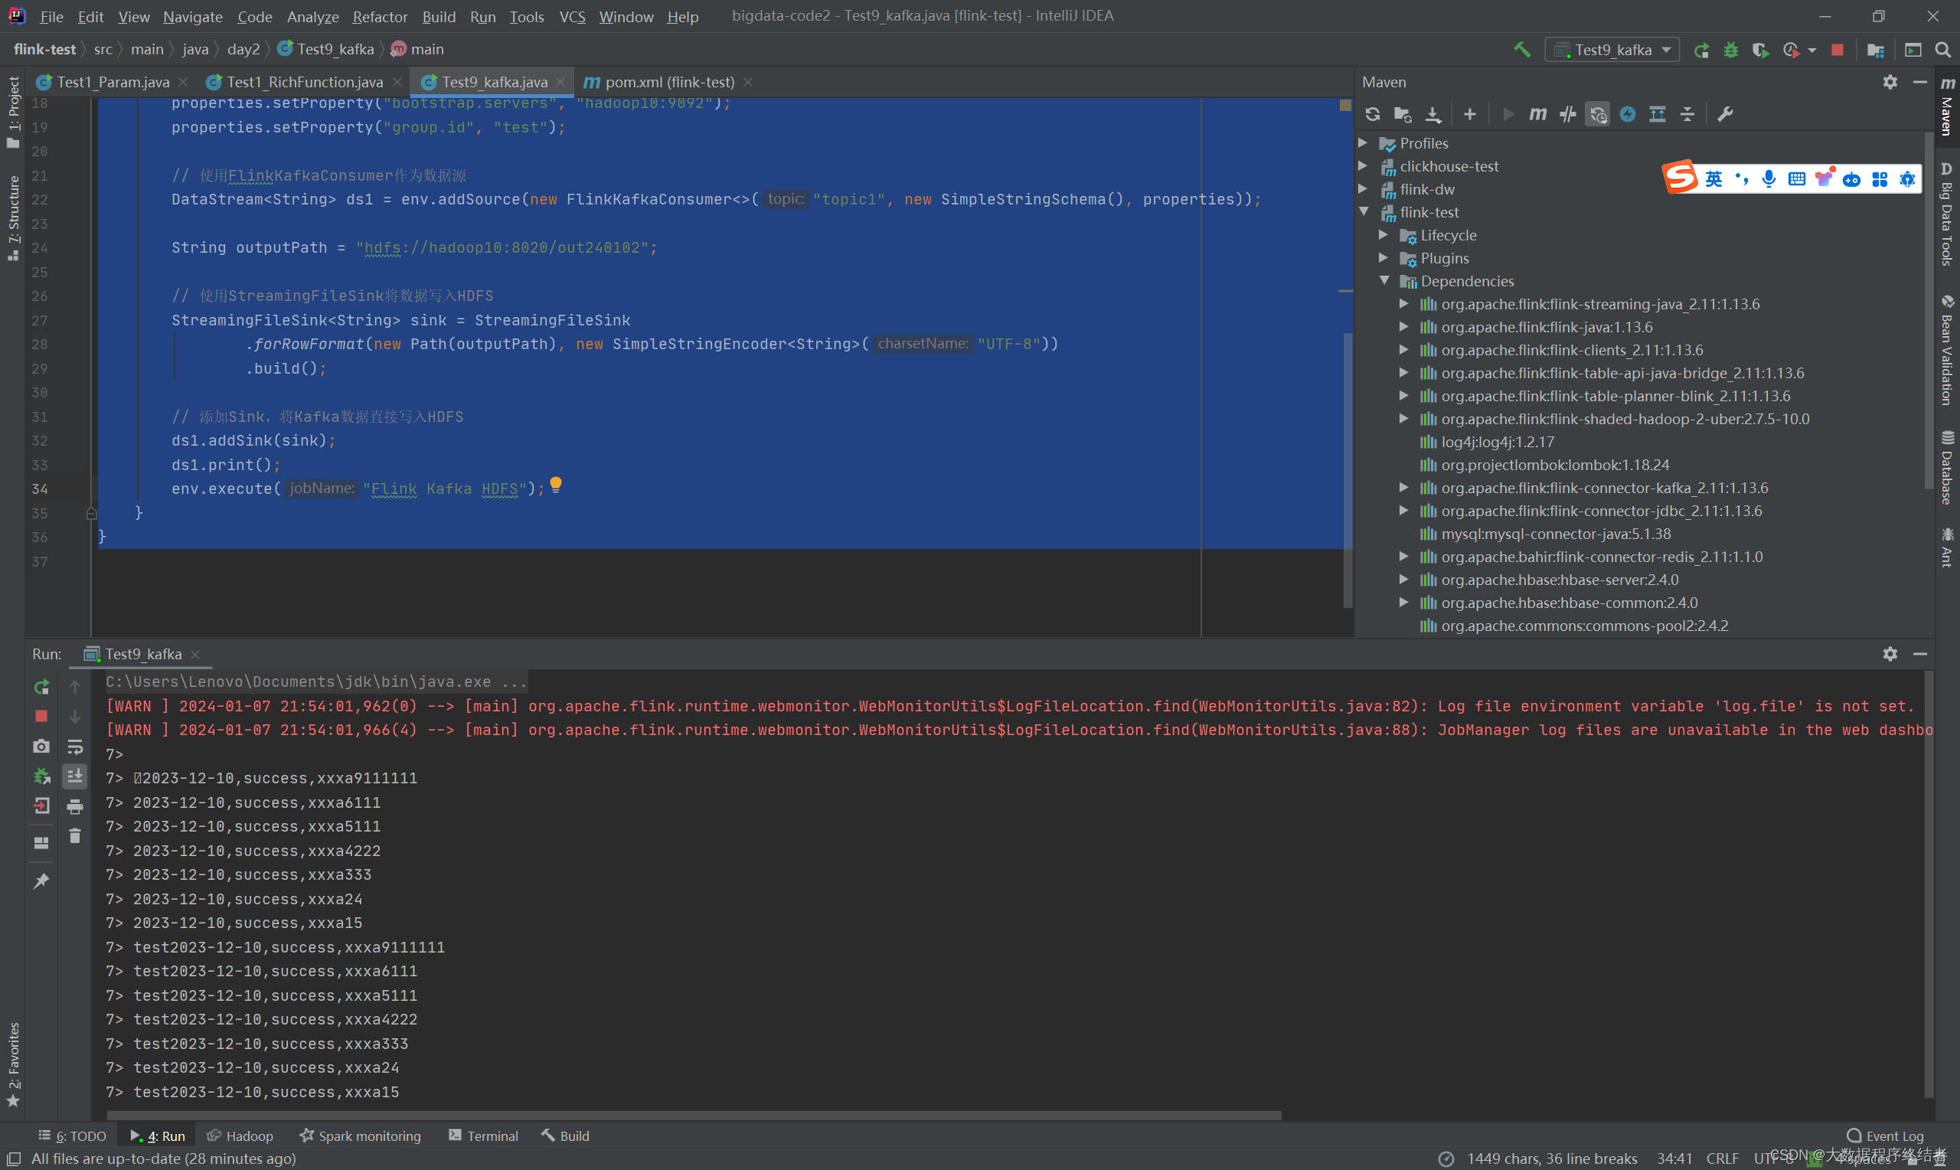Change CRLF line separator in status bar

point(1722,1158)
